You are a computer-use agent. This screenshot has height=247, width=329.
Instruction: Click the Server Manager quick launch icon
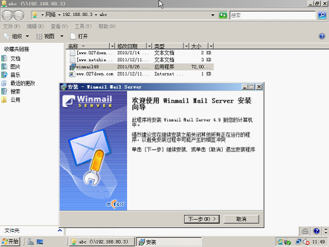point(31,242)
